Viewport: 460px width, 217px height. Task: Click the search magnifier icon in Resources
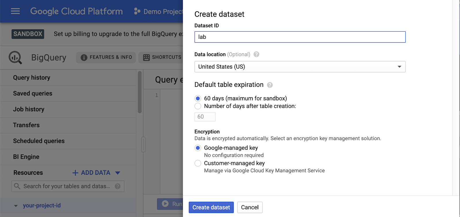(x=17, y=186)
